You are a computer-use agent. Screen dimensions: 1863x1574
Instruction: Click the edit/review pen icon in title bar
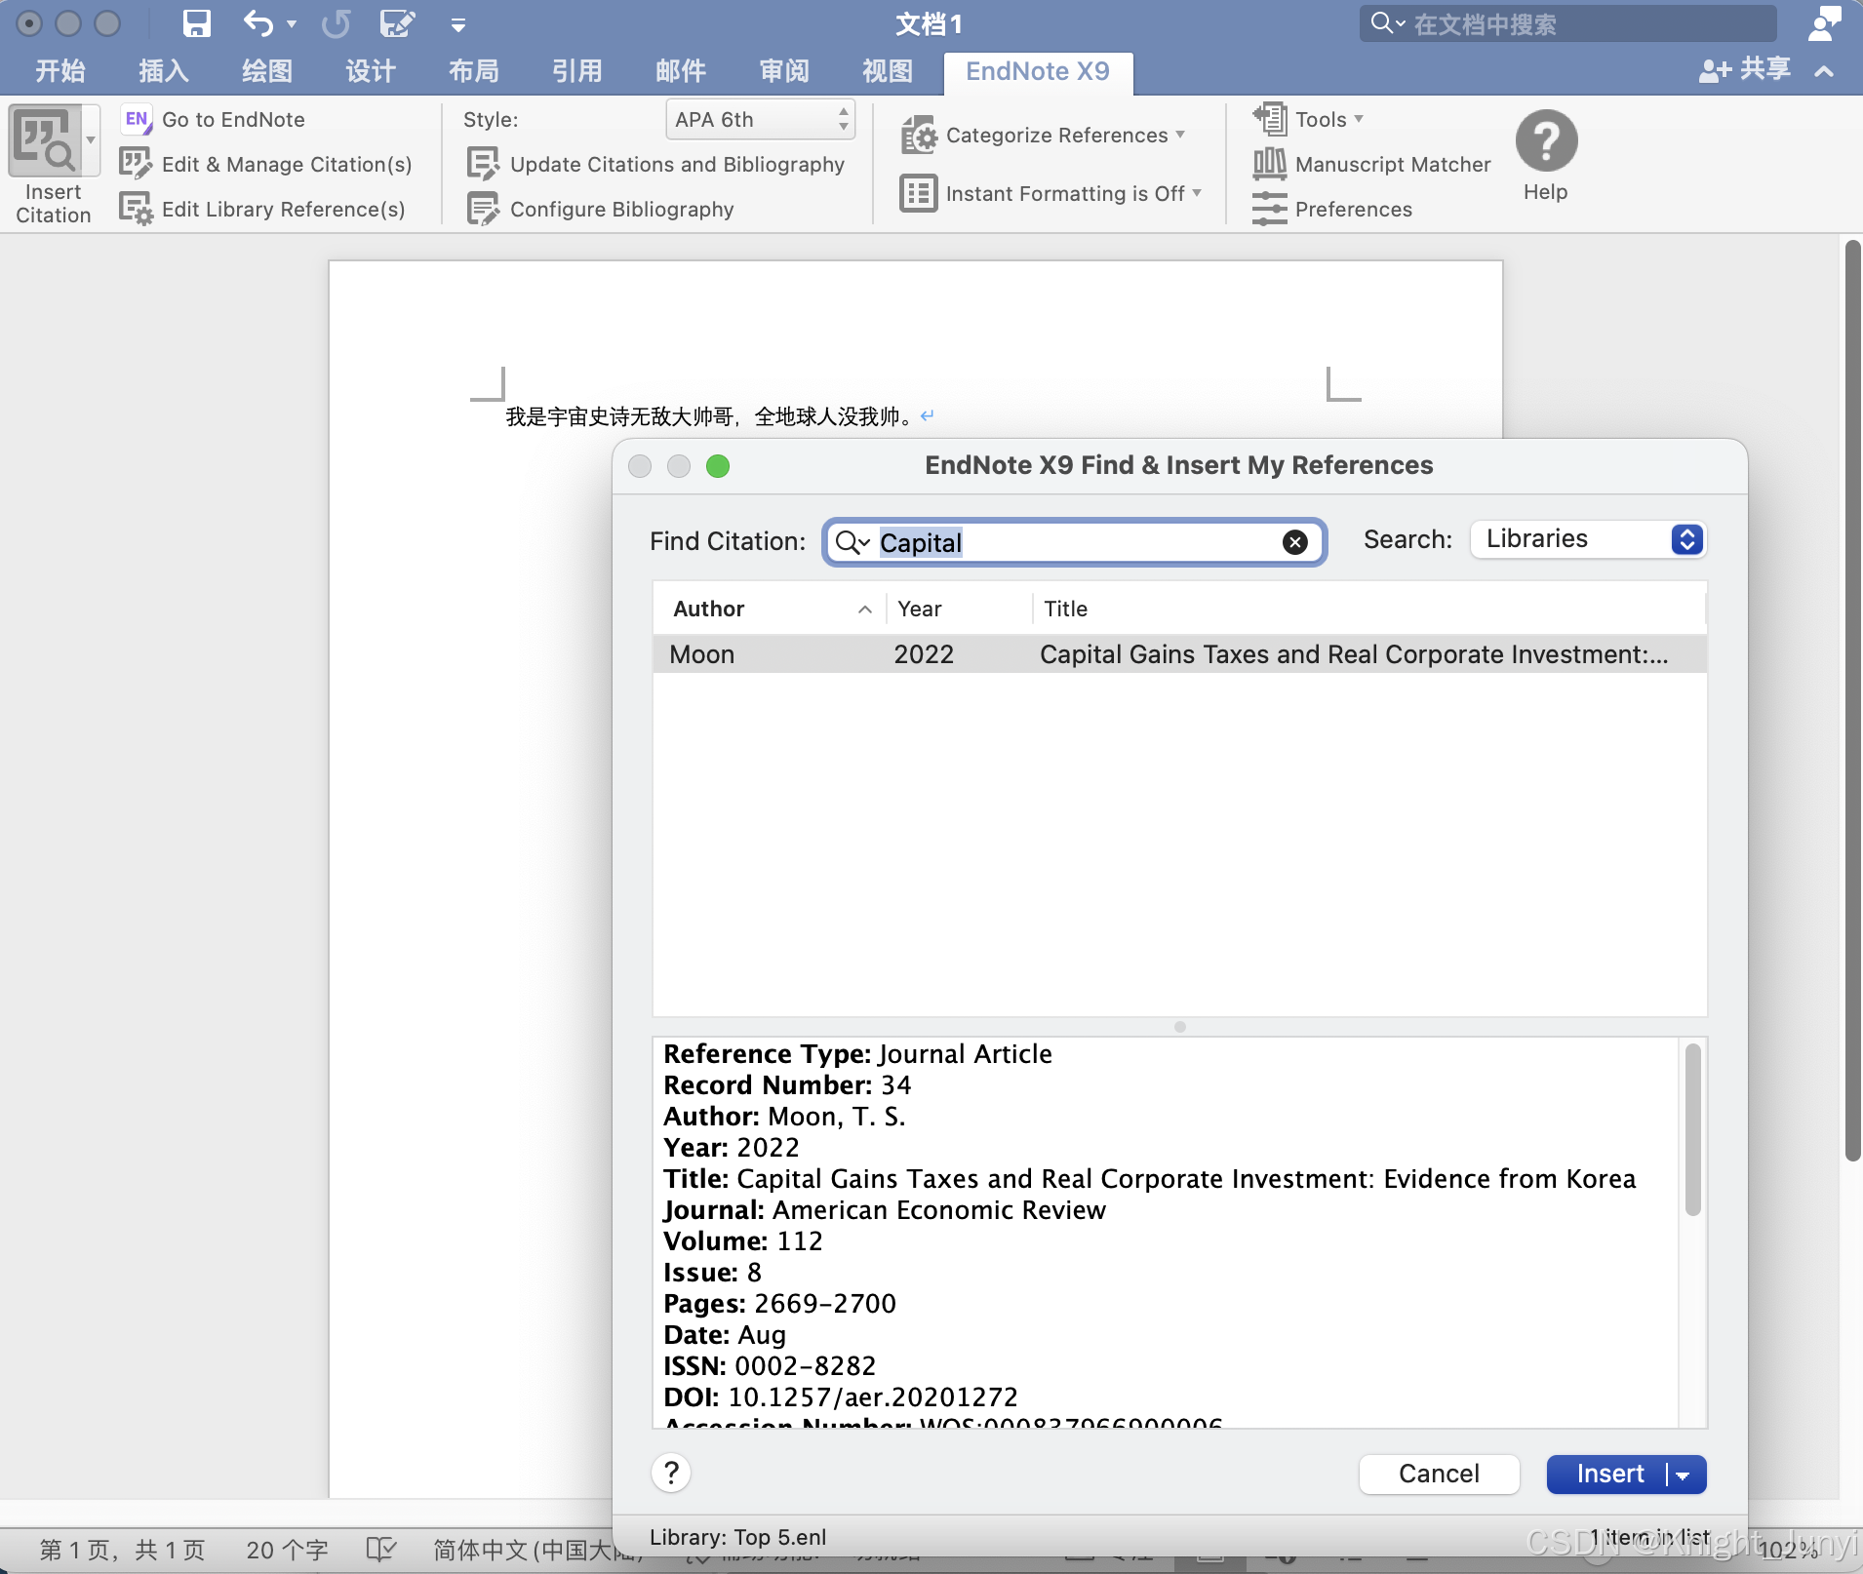pyautogui.click(x=397, y=23)
